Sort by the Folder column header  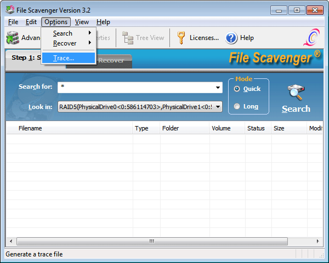185,128
